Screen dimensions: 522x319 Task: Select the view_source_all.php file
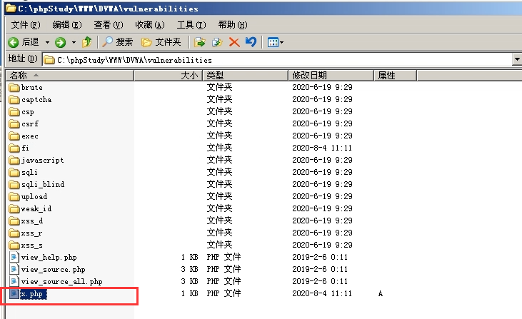click(61, 281)
